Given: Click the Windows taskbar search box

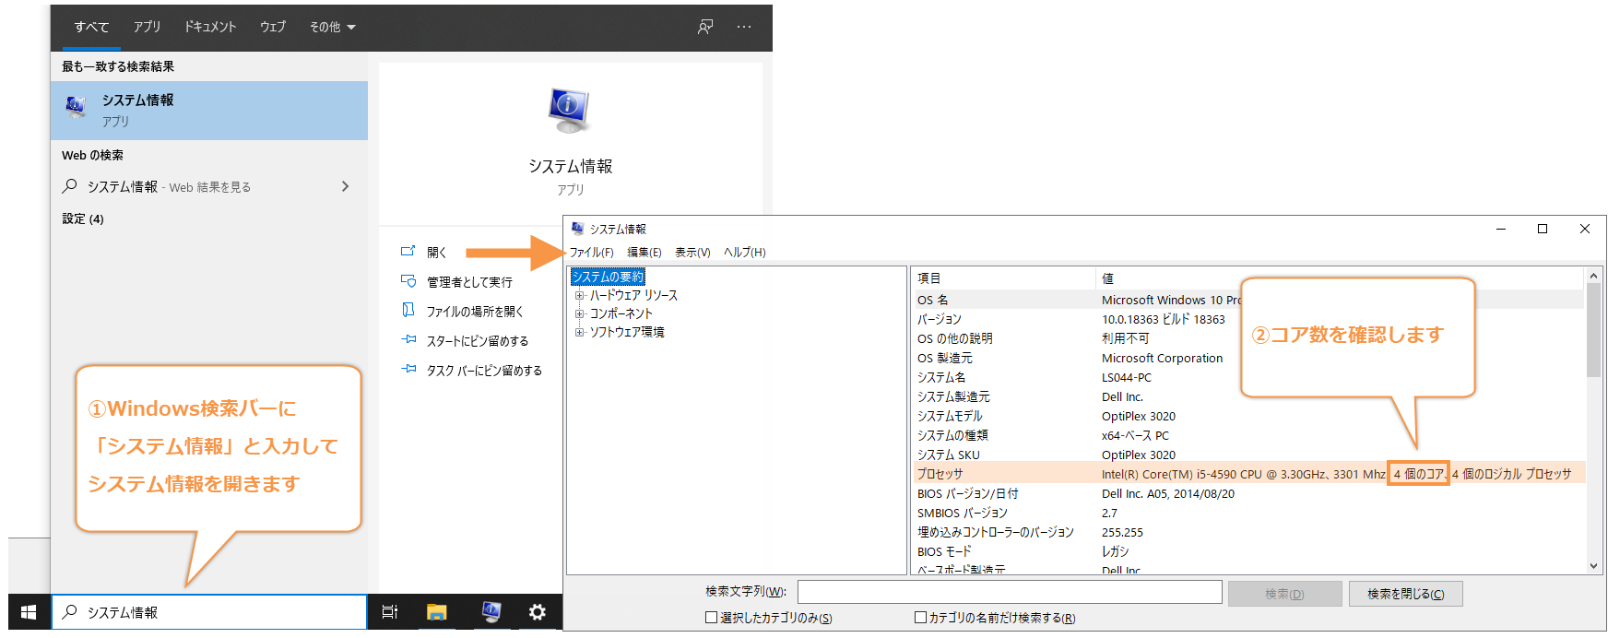Looking at the screenshot, I should (209, 612).
